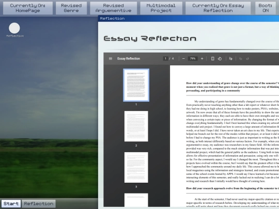The height and width of the screenshot is (209, 279).
Task: Open the Reflection desktop circle icon
Action: (14, 28)
